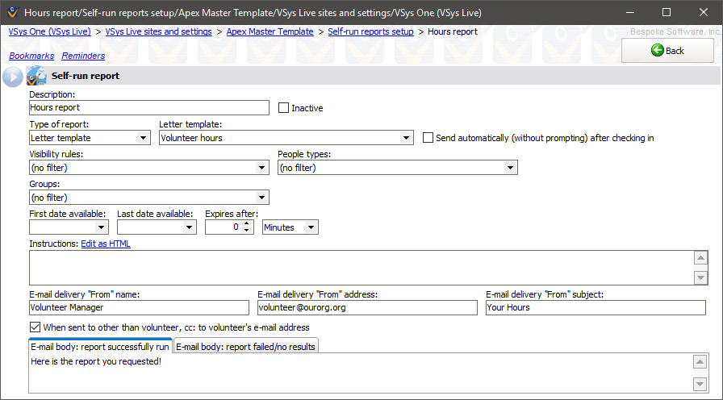The width and height of the screenshot is (723, 400).
Task: Select report successfully run tab
Action: [100, 347]
